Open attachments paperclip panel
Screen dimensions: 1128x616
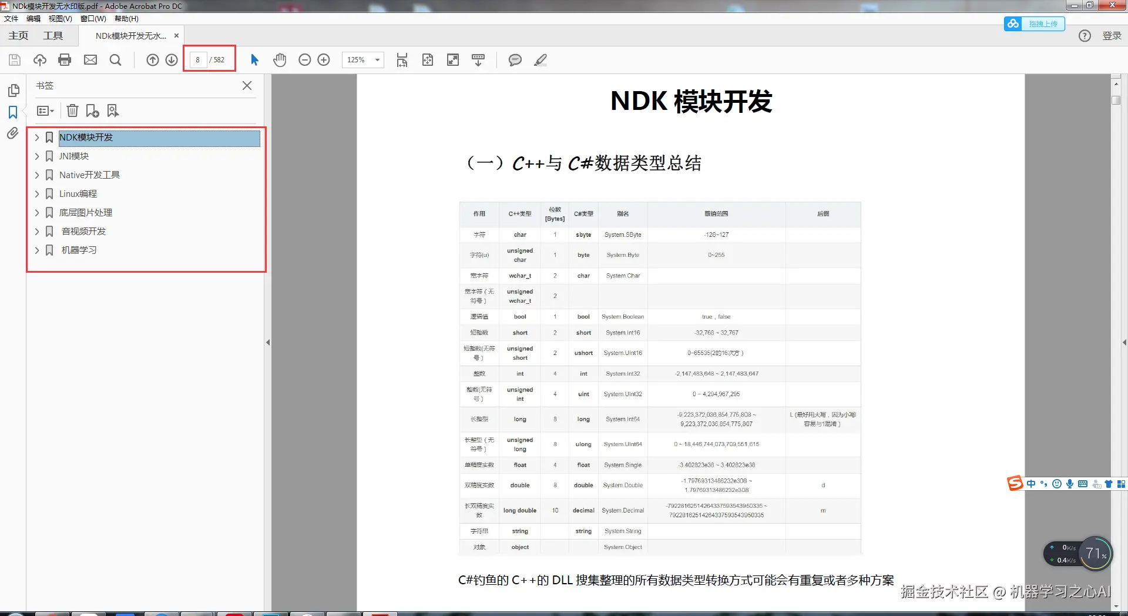12,133
